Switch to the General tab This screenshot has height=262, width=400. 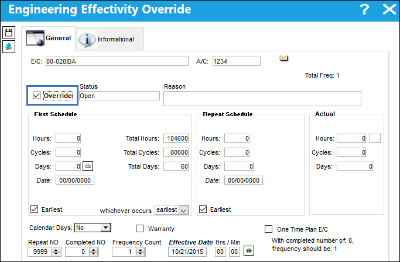[48, 39]
